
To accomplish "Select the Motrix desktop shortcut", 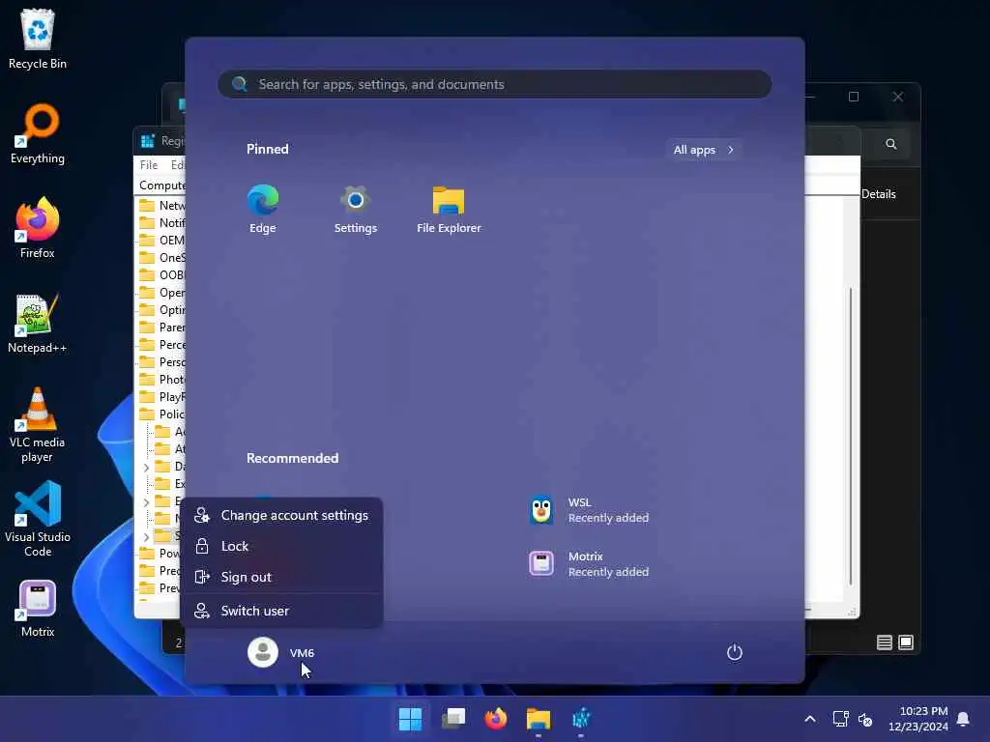I will click(x=38, y=610).
